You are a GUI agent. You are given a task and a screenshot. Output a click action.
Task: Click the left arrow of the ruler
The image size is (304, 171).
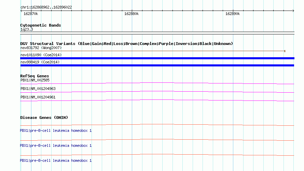pos(21,11)
